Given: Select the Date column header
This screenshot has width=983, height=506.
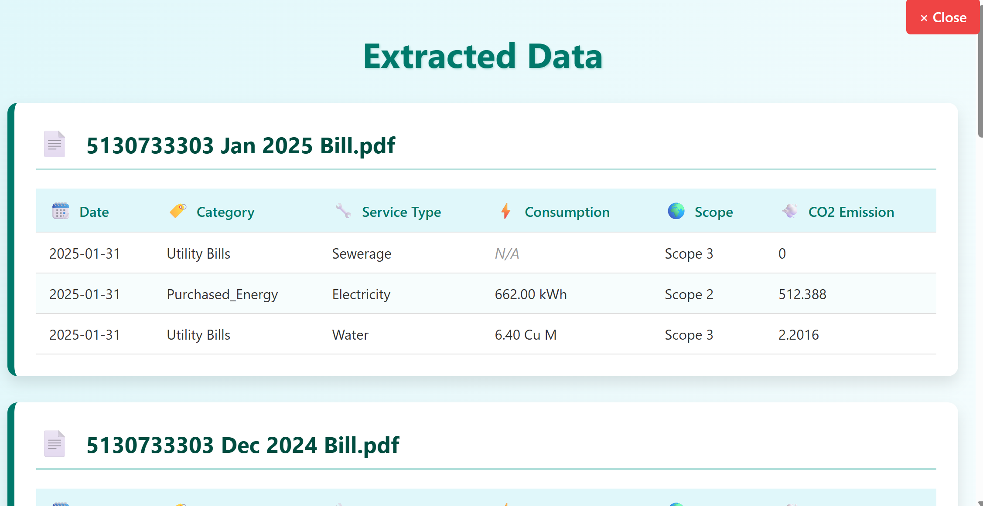Looking at the screenshot, I should coord(94,212).
